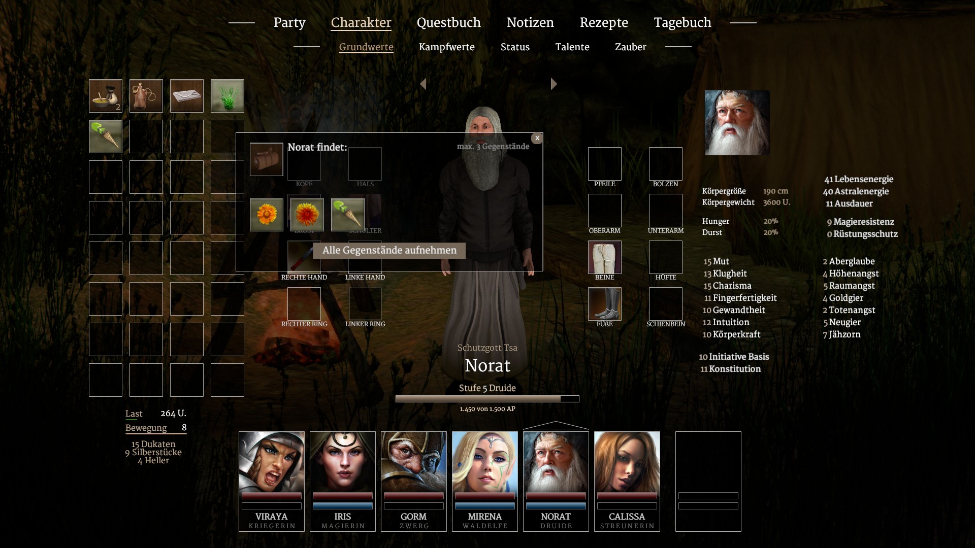Click the experience progress bar
Image resolution: width=975 pixels, height=548 pixels.
(x=487, y=399)
